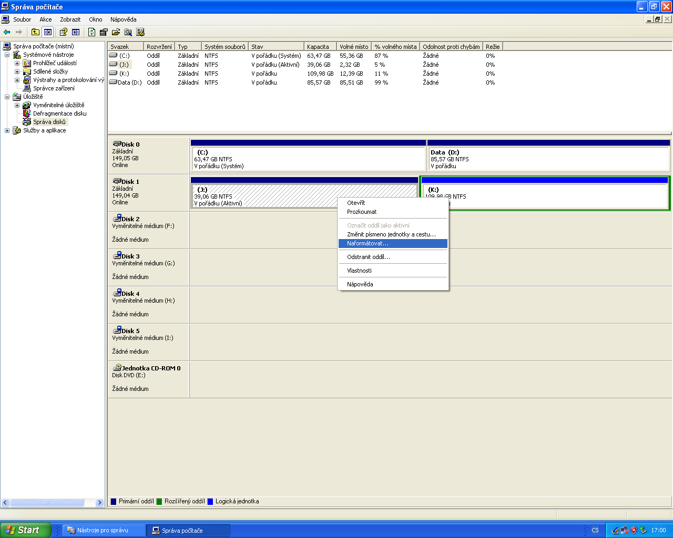The image size is (673, 538).
Task: Expand the Služby a aplikace node
Action: (7, 130)
